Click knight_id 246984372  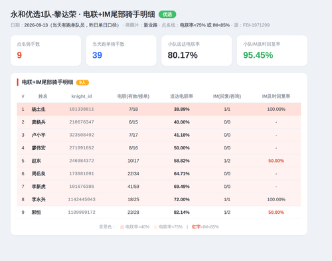[82, 161]
